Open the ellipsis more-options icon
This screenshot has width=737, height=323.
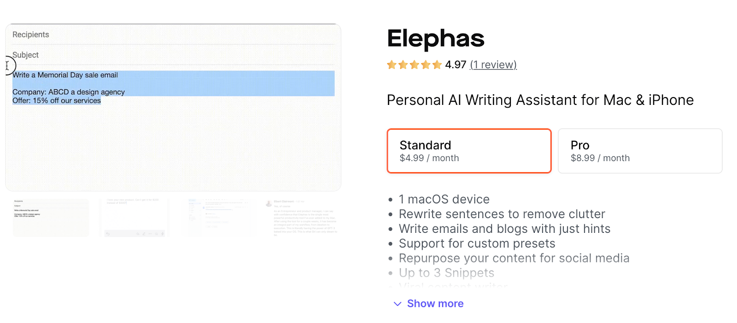click(150, 234)
